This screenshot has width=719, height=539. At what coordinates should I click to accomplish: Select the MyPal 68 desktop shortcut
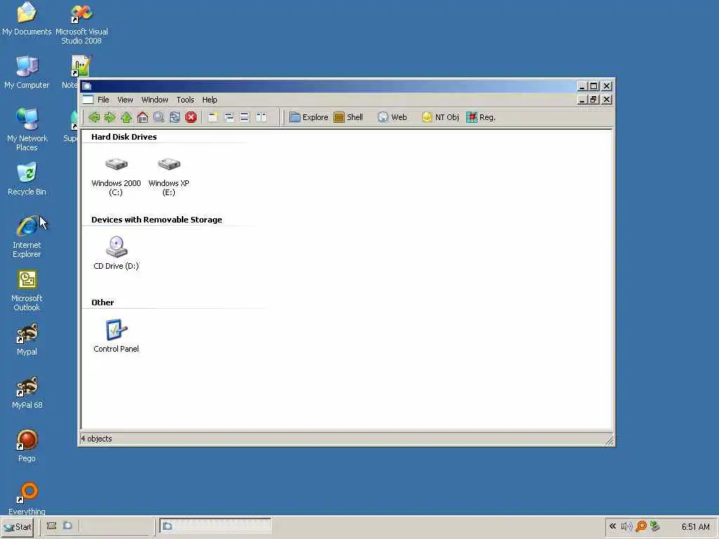pos(27,393)
